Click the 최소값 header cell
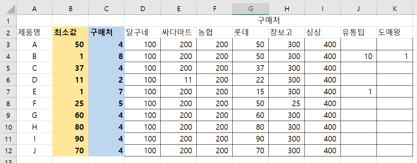The height and width of the screenshot is (163, 417). [x=70, y=33]
